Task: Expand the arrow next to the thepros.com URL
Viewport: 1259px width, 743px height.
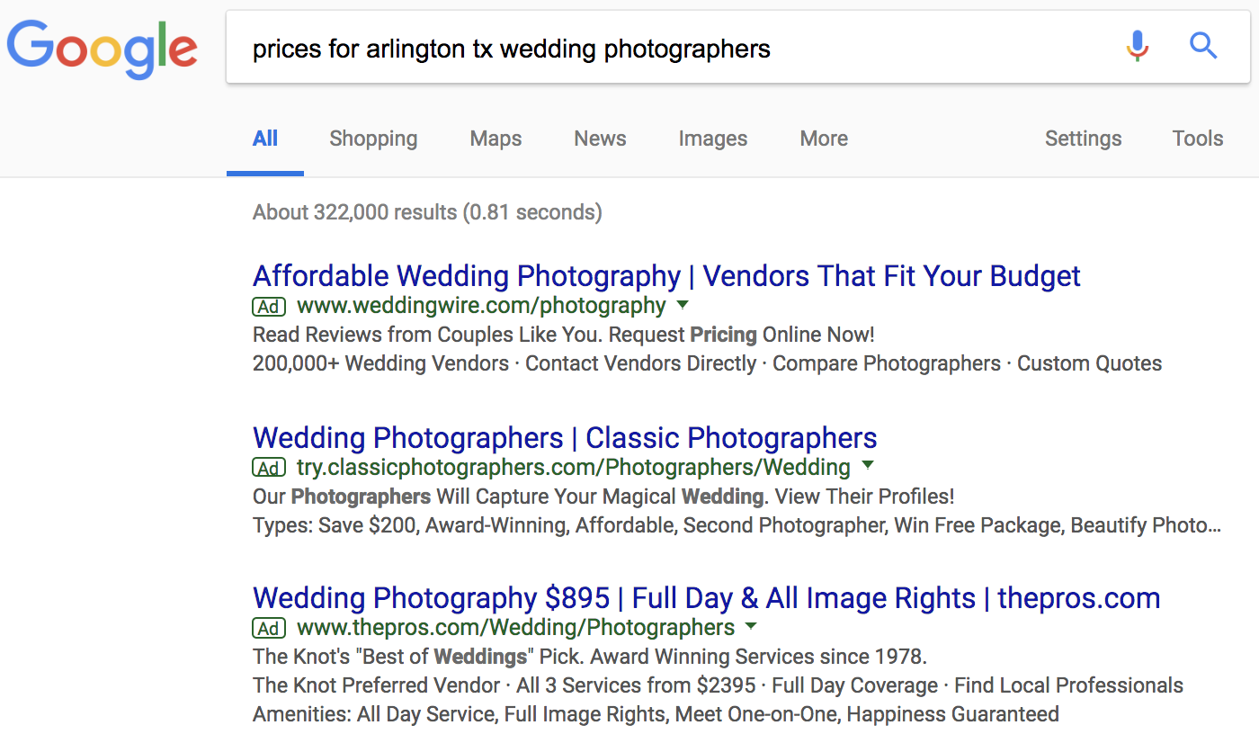Action: tap(751, 626)
